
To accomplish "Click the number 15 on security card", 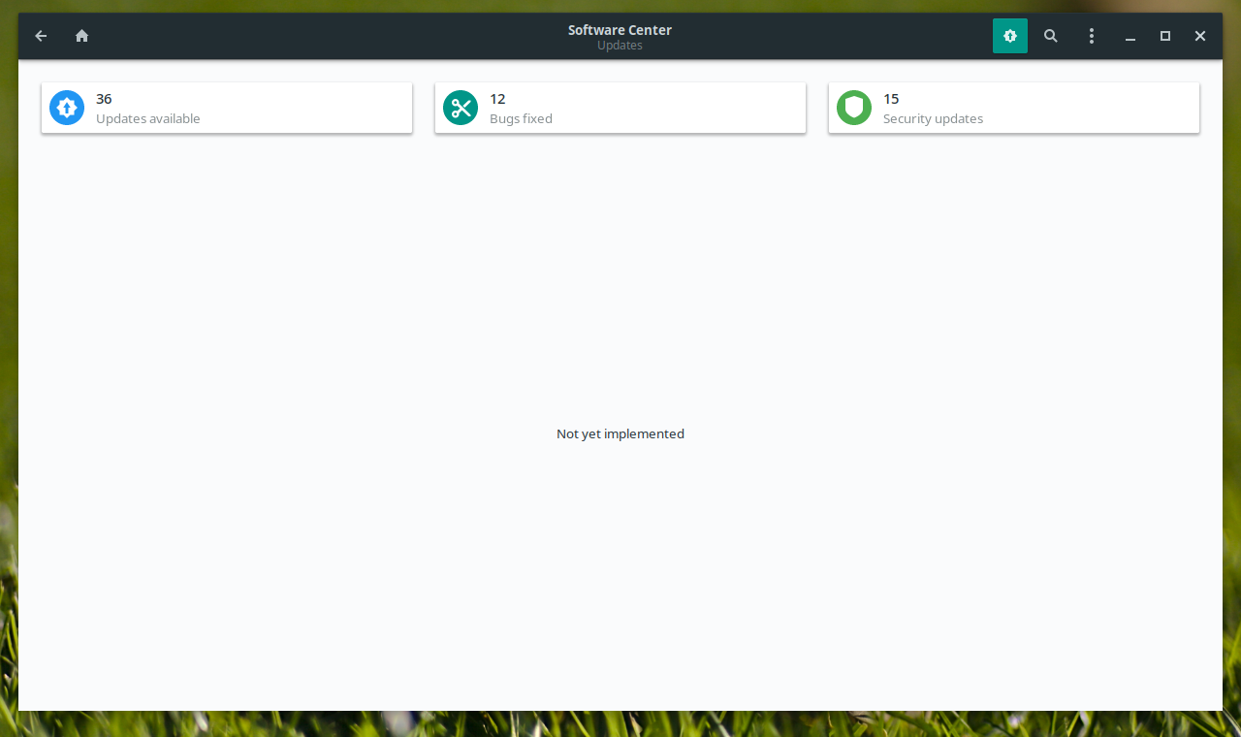I will click(891, 99).
